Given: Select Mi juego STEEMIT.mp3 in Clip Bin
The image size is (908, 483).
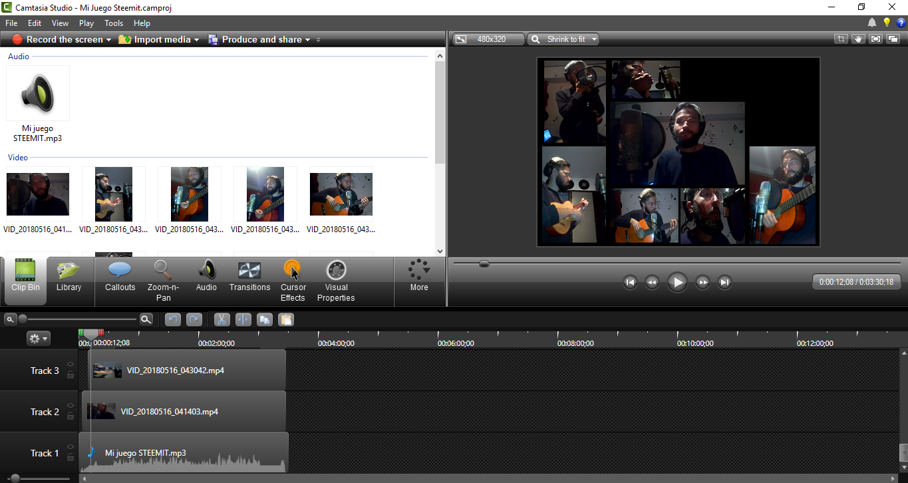Looking at the screenshot, I should 38,104.
